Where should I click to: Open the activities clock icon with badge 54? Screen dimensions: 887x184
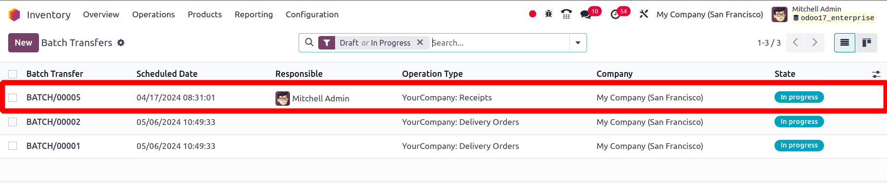tap(615, 14)
